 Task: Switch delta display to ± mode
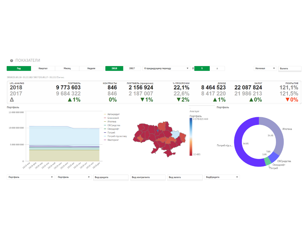tap(217, 68)
